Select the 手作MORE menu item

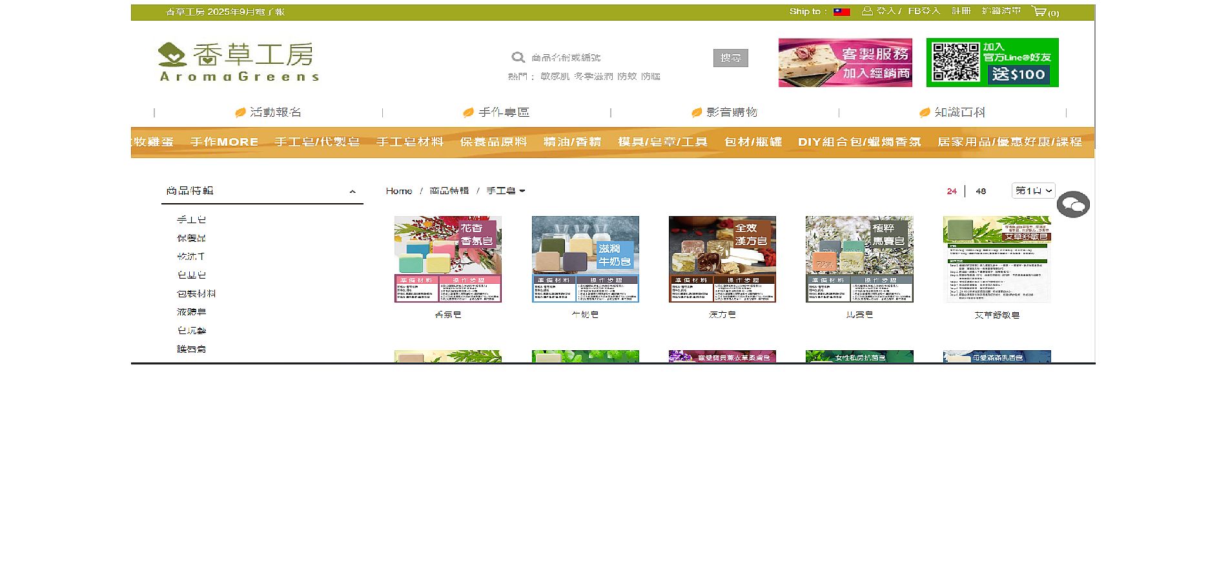(x=224, y=142)
